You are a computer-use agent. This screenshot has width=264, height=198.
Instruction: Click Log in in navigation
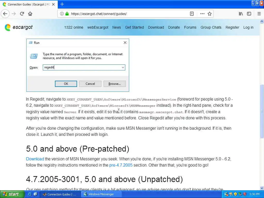tap(248, 27)
